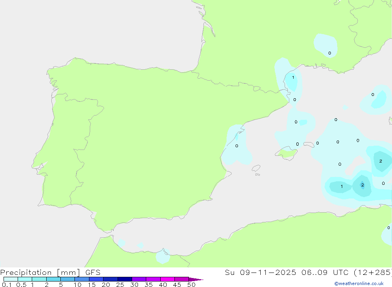Click the '(12+285)' forecast offset text

tap(373, 273)
